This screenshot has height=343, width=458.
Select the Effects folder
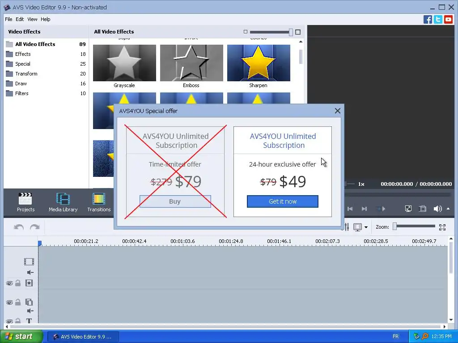46,54
